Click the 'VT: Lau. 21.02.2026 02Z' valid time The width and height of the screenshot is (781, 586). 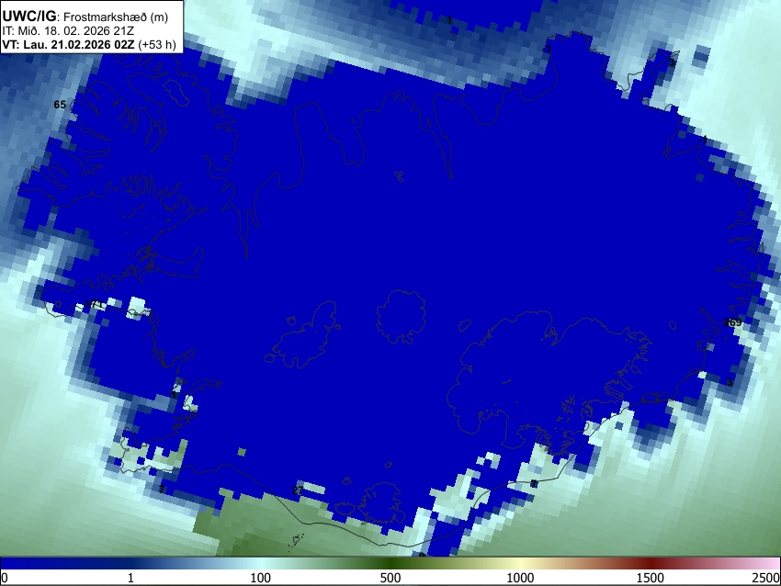point(68,44)
